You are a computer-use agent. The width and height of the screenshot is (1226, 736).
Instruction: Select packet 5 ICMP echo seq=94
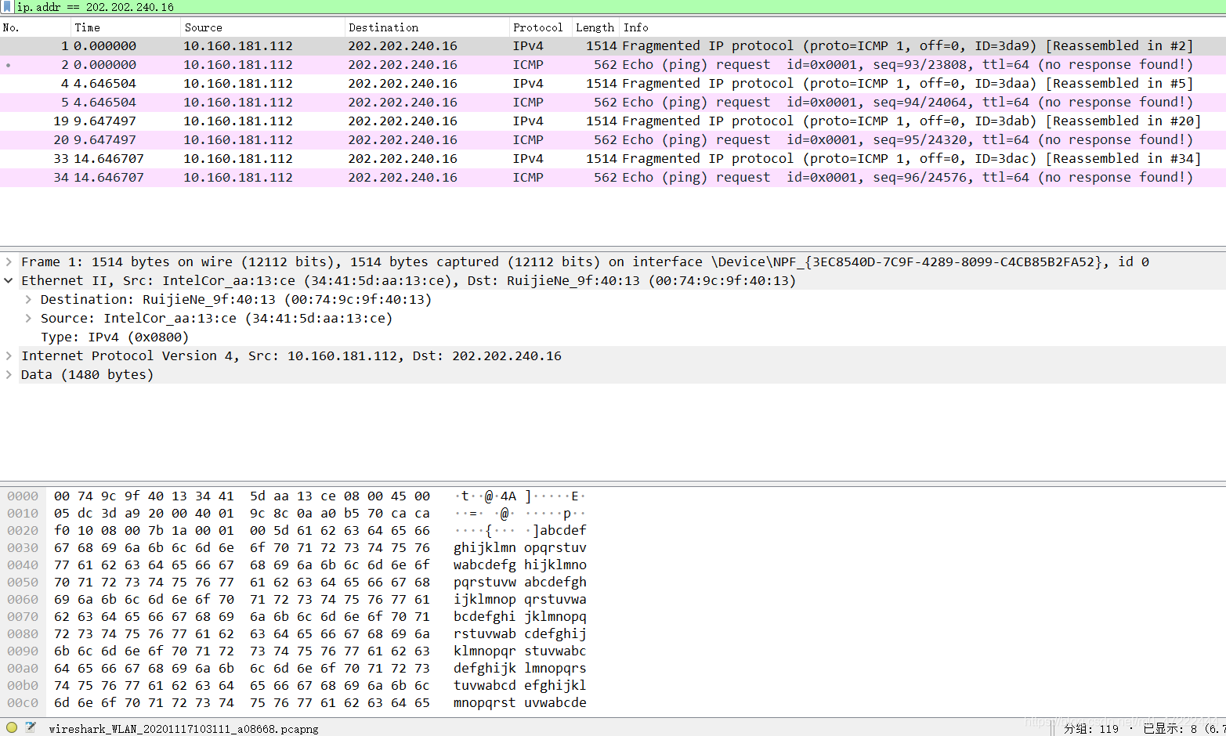(613, 103)
